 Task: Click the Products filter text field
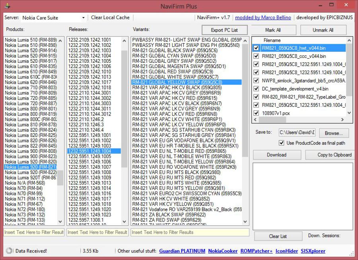[34, 232]
